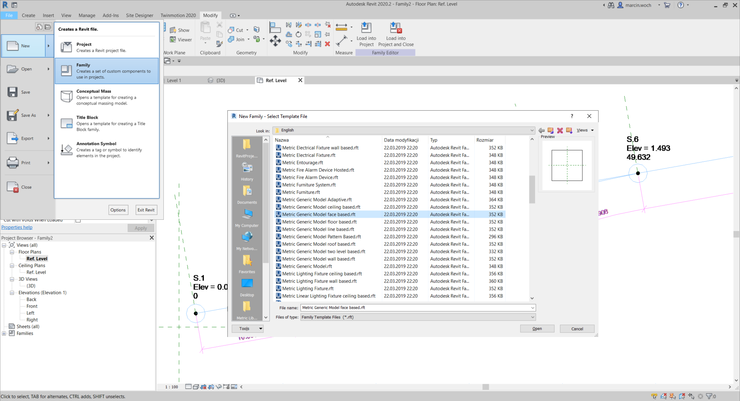Screen dimensions: 740x401
Task: Click Load into Project icon
Action: point(366,28)
